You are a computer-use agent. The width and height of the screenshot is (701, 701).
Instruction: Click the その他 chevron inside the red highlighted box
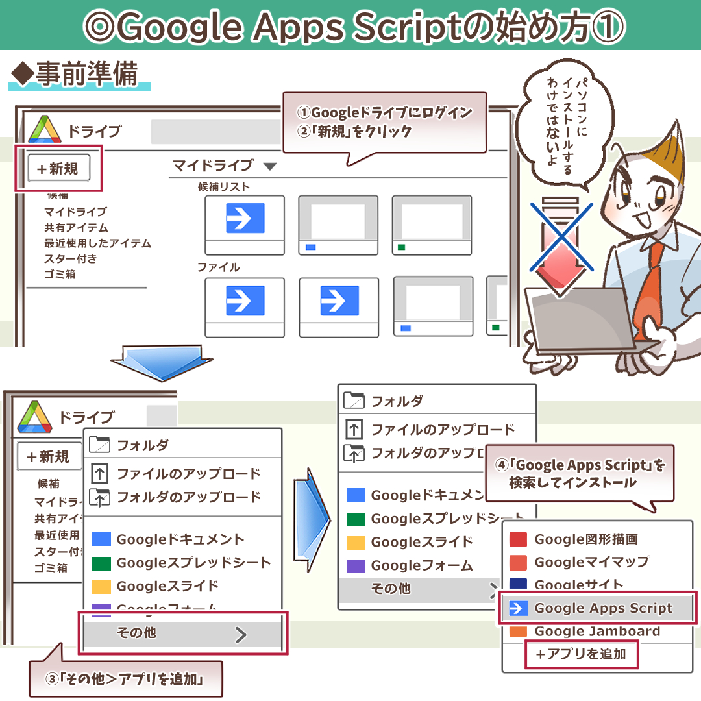(x=241, y=634)
